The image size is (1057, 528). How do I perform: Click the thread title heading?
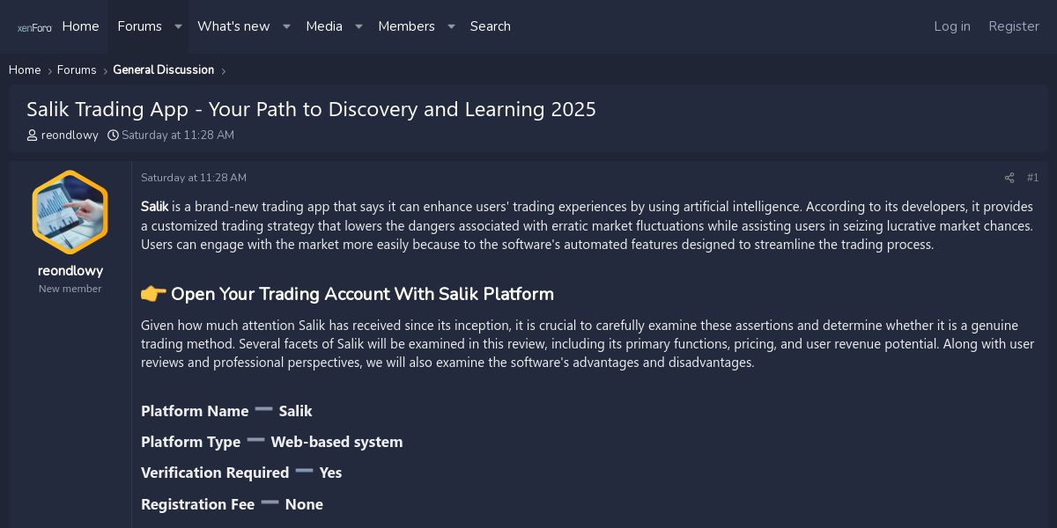[311, 109]
